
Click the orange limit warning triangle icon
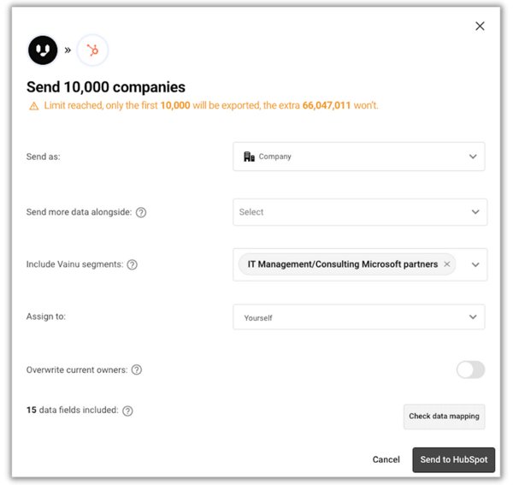34,106
